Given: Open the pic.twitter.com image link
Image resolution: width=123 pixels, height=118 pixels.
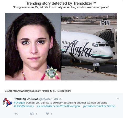Looking at the screenshot, I should (99, 106).
